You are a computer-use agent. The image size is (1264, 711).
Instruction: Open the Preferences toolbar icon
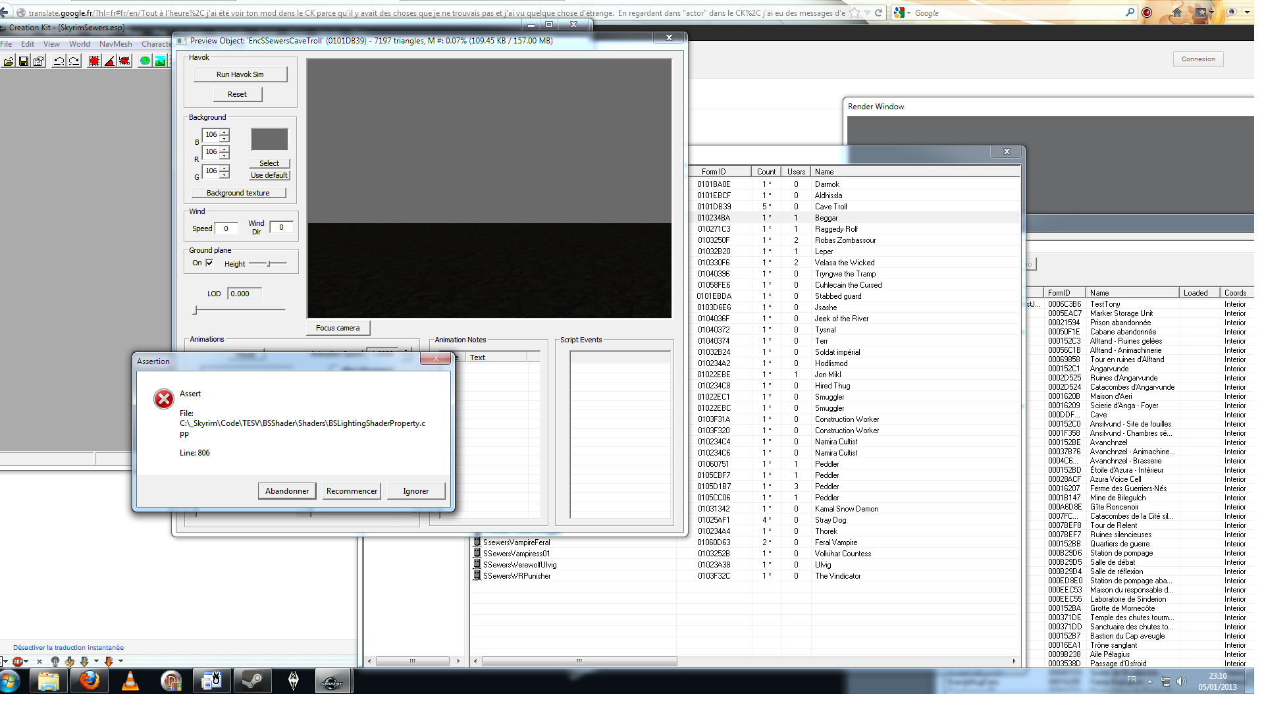tap(39, 61)
